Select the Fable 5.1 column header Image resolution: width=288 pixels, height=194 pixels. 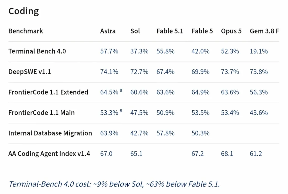(x=170, y=31)
